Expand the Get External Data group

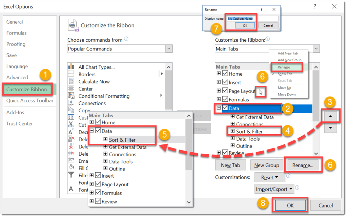coord(232,117)
